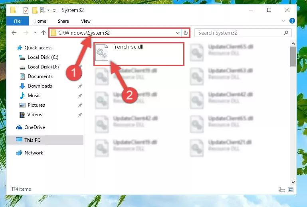Switch to the Share ribbon tab

(63, 21)
